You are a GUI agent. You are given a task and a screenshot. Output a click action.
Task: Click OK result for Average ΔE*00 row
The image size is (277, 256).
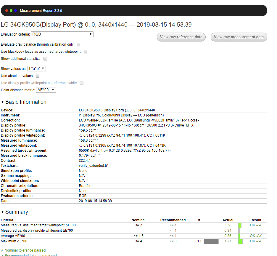(x=256, y=236)
